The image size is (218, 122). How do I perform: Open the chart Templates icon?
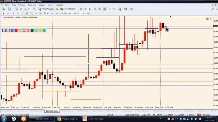[131, 9]
